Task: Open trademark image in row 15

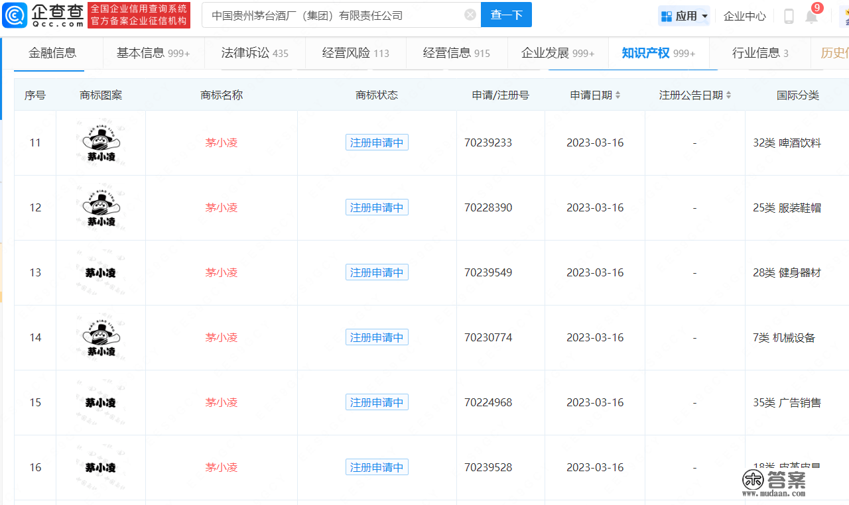Action: 101,402
